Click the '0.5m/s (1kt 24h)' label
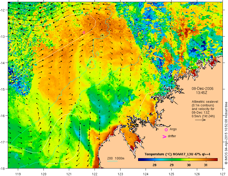Viewport: 228px width, 176px height. click(203, 116)
